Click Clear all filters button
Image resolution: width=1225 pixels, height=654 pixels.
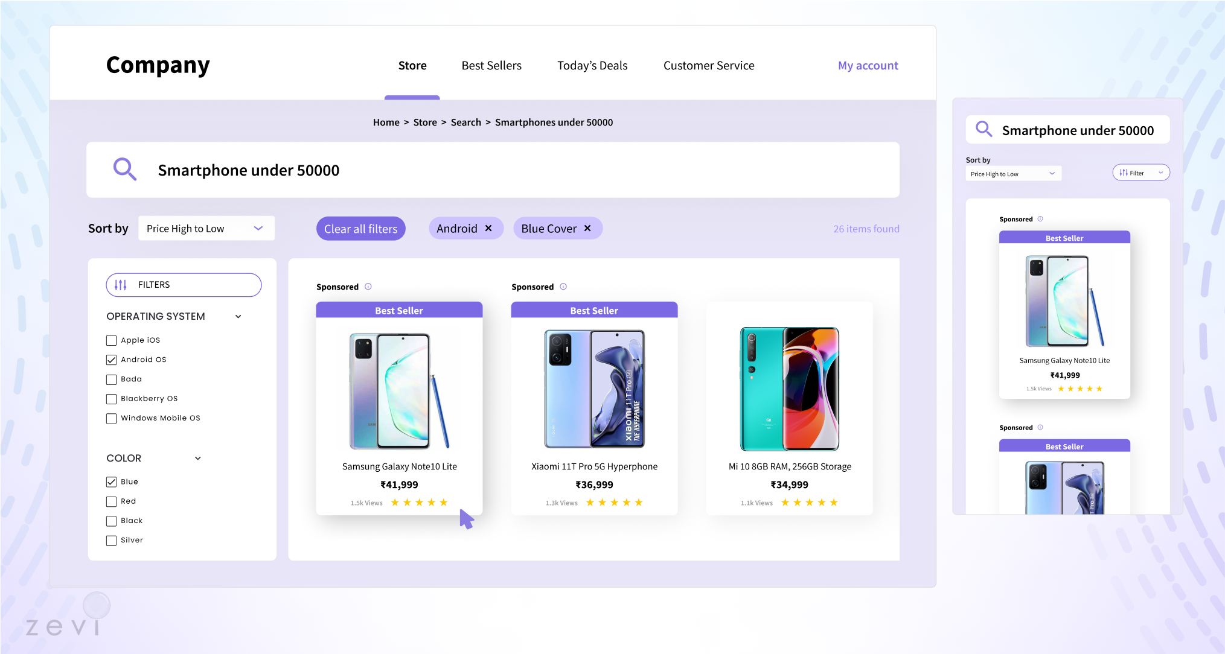coord(361,229)
